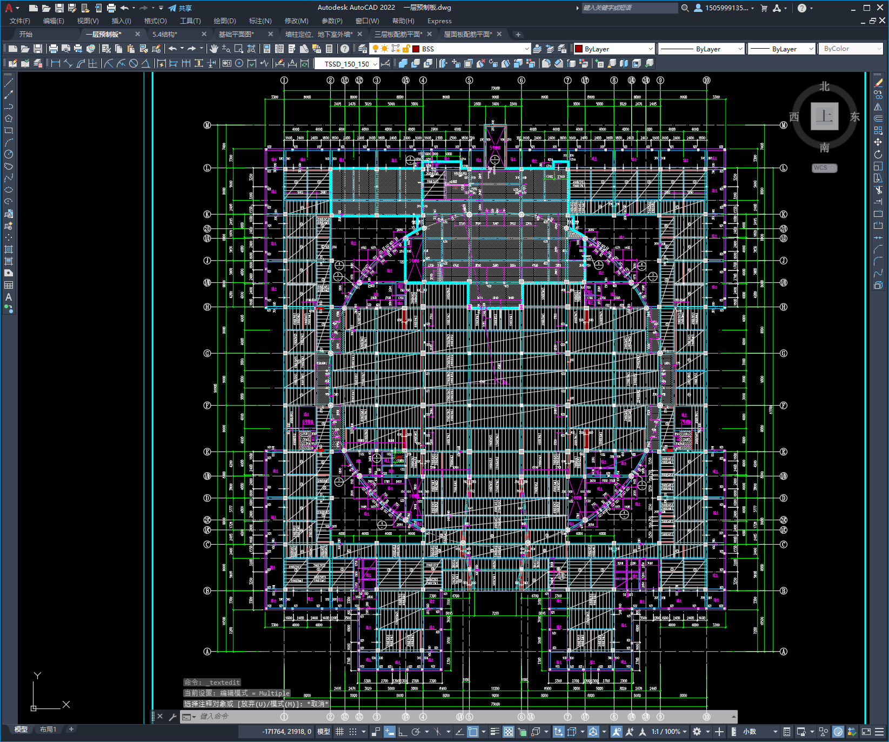Viewport: 889px width, 742px height.
Task: Toggle the drawing grid display in status bar
Action: click(x=340, y=732)
